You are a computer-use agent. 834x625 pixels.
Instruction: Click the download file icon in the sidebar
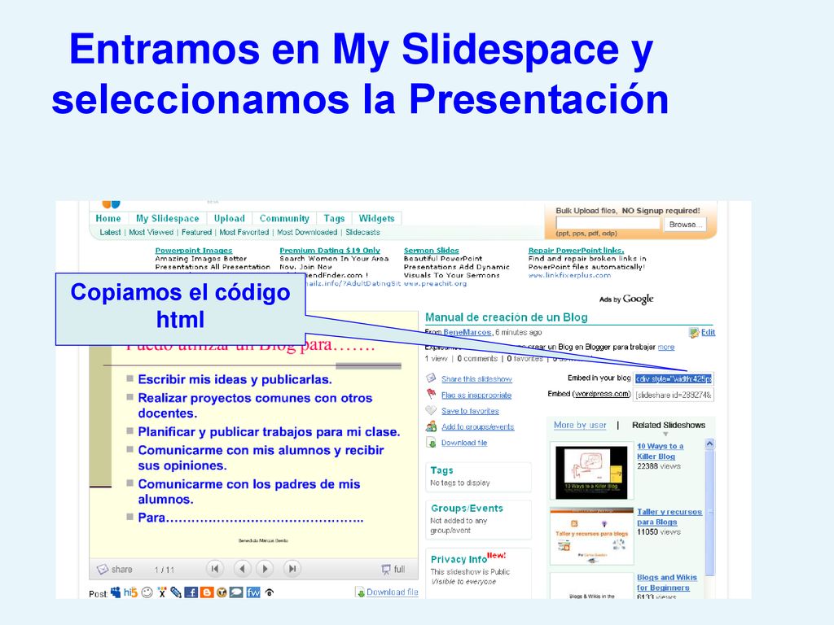click(x=432, y=443)
